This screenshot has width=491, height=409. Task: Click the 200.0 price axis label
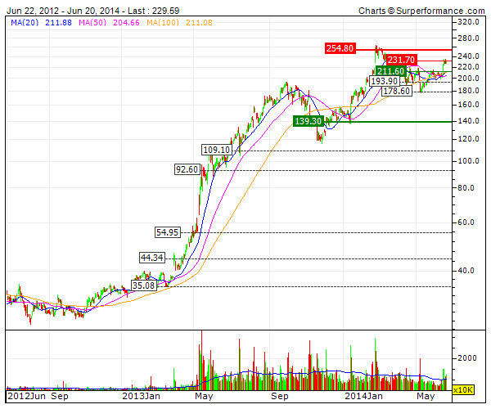click(468, 79)
